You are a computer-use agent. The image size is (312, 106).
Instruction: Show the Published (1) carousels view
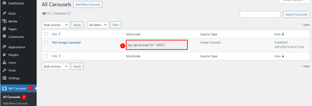62,14
